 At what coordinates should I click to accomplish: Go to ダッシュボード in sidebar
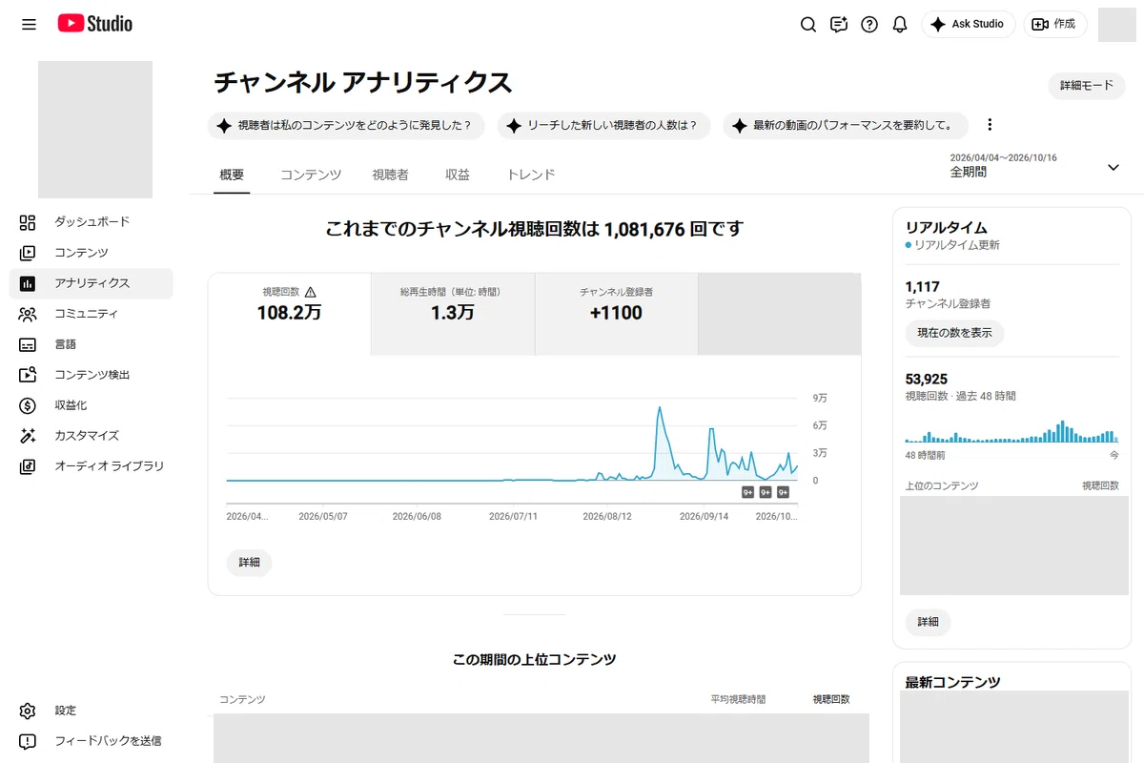(x=92, y=222)
